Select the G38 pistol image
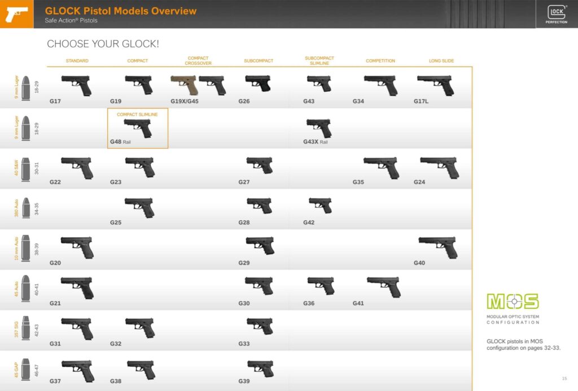The image size is (578, 391). 141,370
